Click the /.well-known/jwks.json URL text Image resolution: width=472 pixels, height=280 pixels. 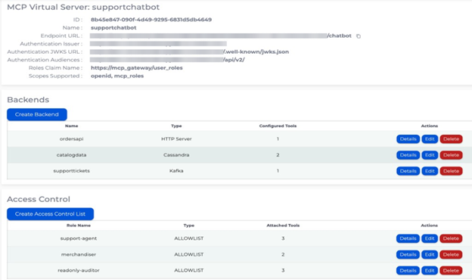tap(256, 51)
